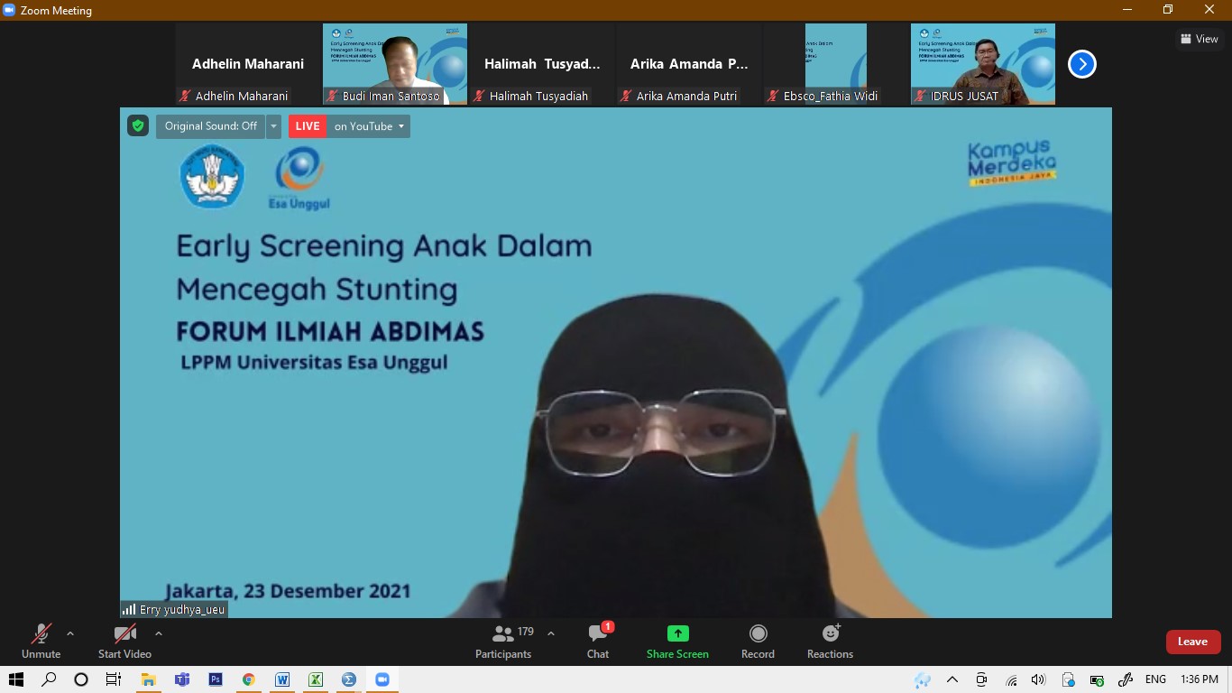Click speaker name label Erry yudhya_ueu
Screen dimensions: 1232x693
(174, 610)
